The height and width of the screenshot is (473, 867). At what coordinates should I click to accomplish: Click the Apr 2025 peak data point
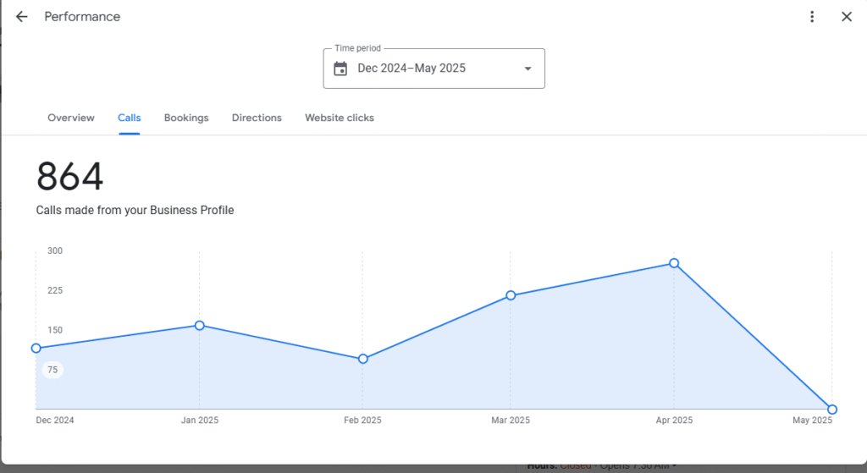click(x=674, y=263)
